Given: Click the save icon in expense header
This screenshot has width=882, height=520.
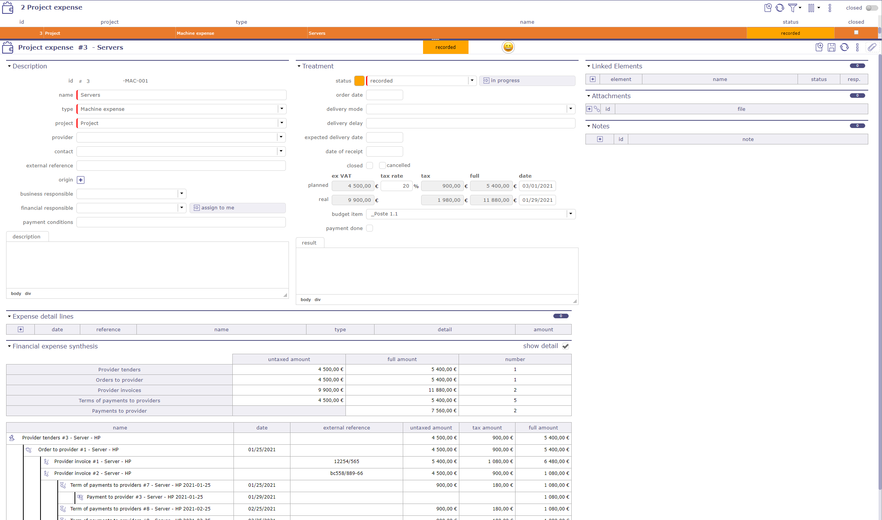Looking at the screenshot, I should point(831,47).
